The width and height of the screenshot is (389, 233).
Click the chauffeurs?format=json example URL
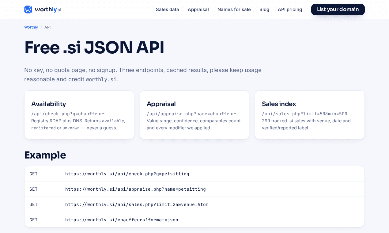point(122,220)
